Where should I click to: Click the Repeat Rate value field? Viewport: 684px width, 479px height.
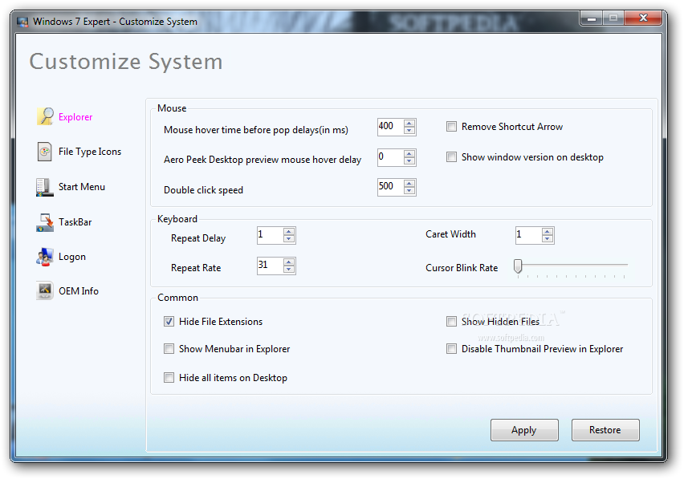tap(271, 266)
